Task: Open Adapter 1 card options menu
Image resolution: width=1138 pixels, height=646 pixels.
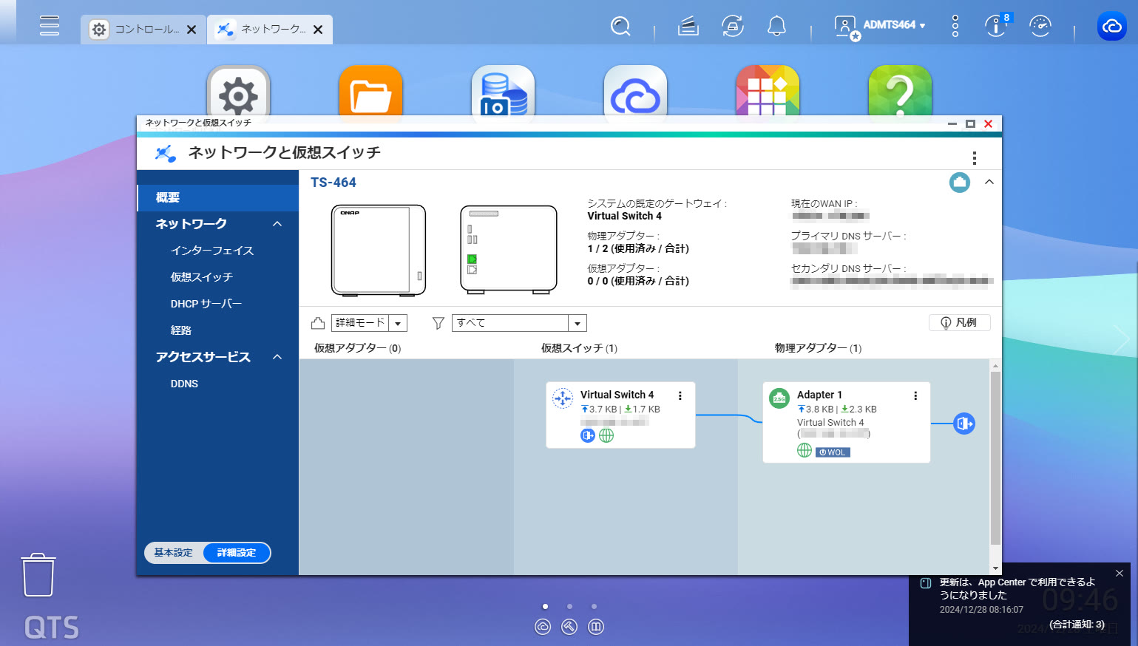Action: [915, 396]
